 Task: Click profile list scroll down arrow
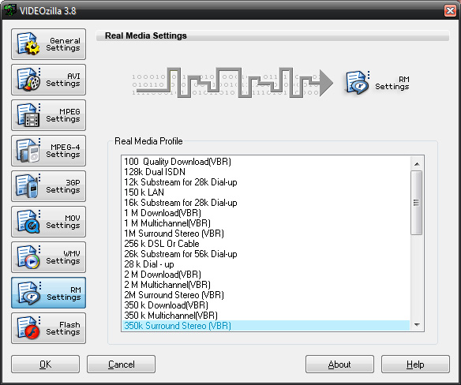417,325
